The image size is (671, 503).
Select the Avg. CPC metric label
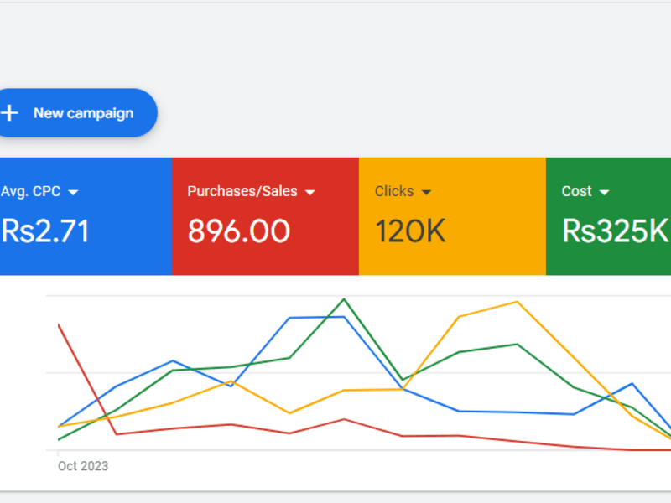(x=31, y=191)
